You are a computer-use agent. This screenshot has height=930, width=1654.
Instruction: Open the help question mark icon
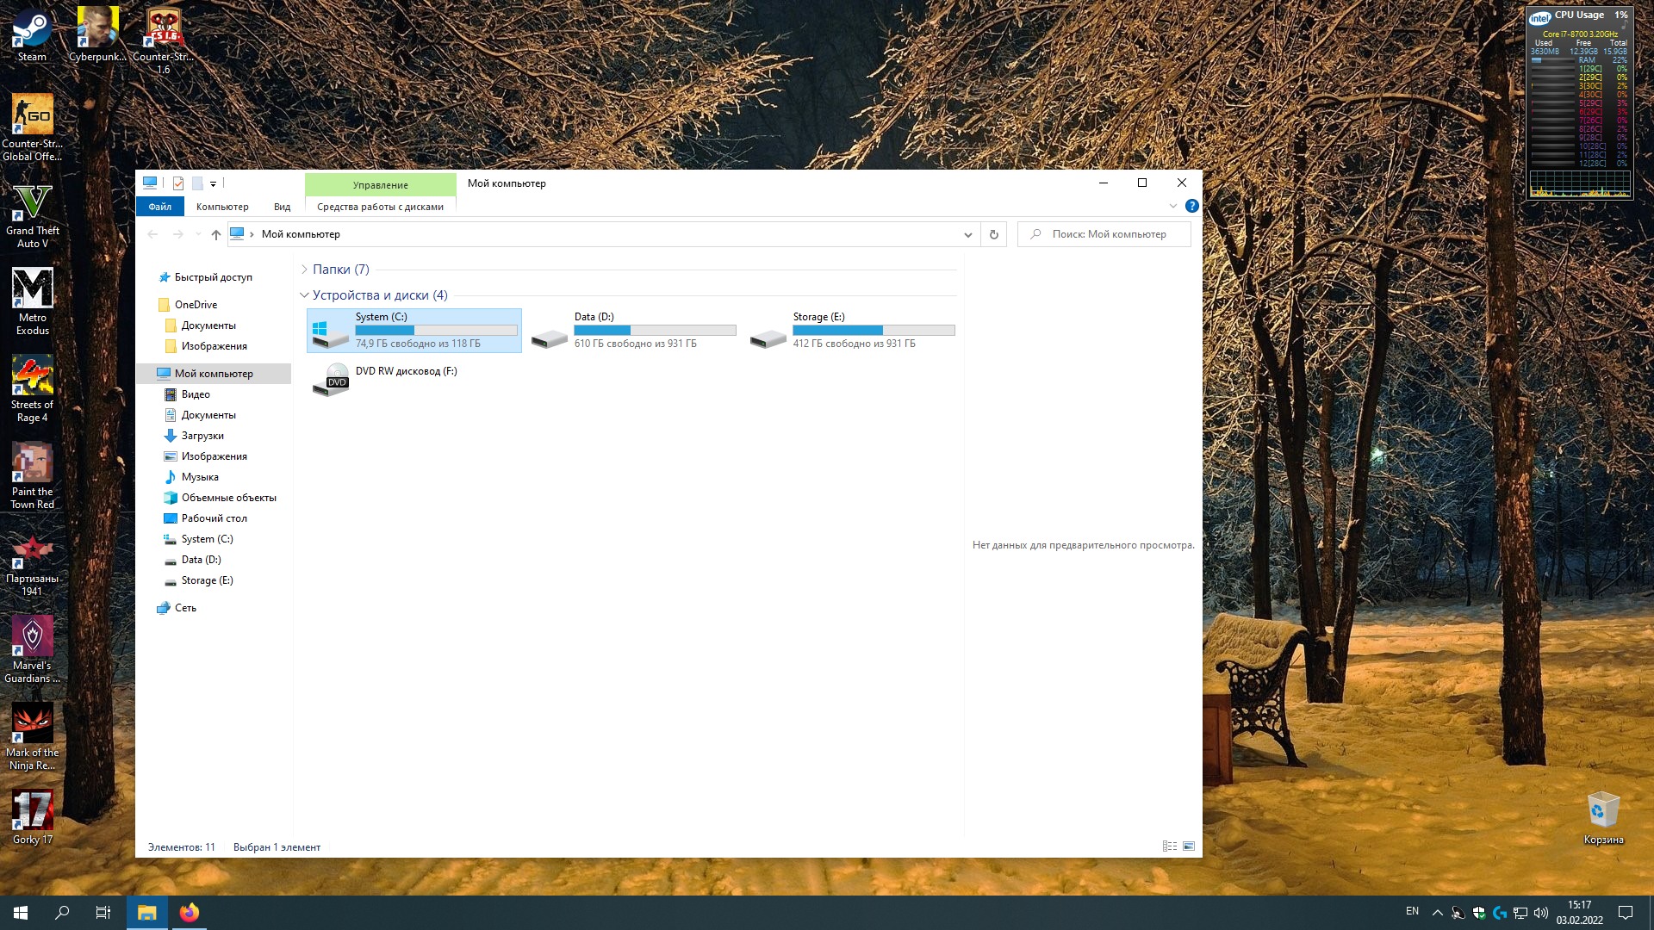[1191, 206]
